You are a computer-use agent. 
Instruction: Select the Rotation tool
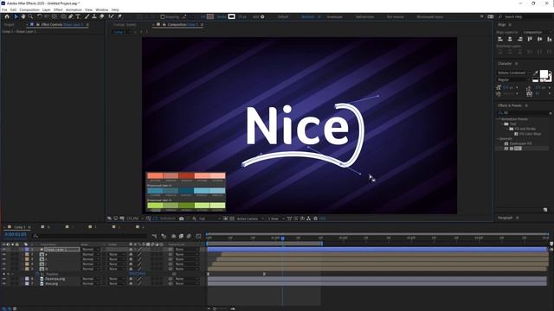coord(39,16)
